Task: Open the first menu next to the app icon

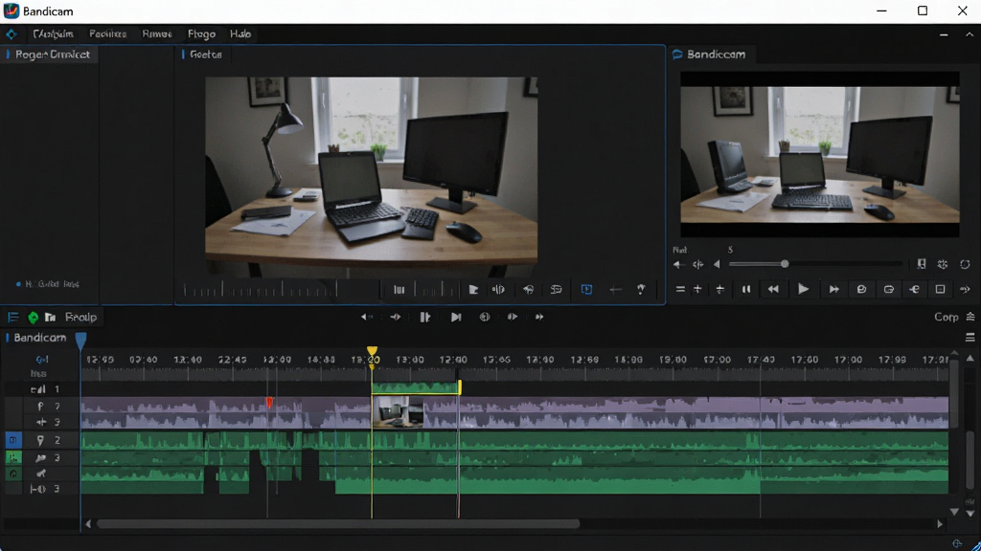Action: pyautogui.click(x=54, y=33)
